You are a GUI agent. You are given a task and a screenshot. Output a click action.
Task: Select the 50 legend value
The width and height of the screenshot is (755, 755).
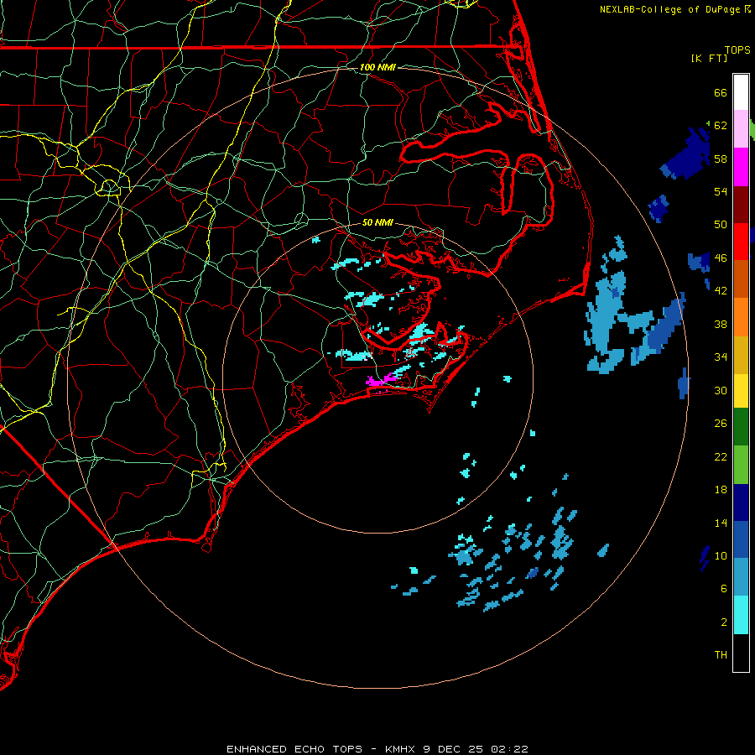click(x=721, y=225)
